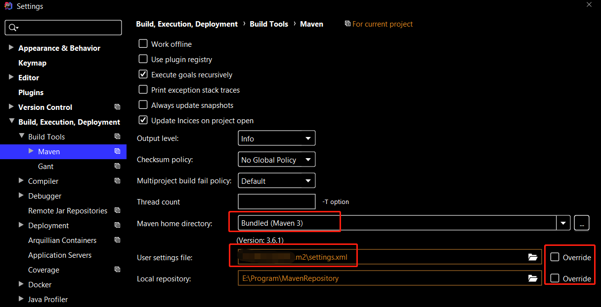Image resolution: width=601 pixels, height=307 pixels.
Task: Click project-level icon beside Gant
Action: [x=117, y=166]
